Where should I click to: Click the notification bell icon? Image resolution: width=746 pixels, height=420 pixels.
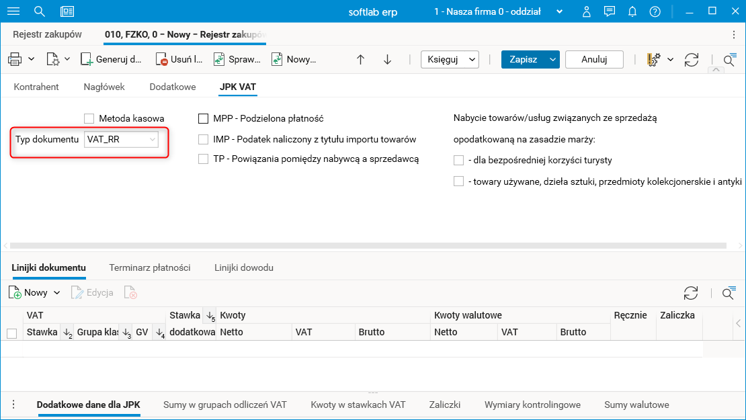point(632,11)
